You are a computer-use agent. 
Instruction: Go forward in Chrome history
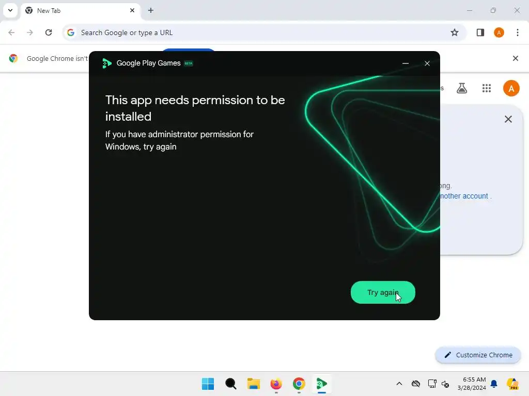point(30,32)
